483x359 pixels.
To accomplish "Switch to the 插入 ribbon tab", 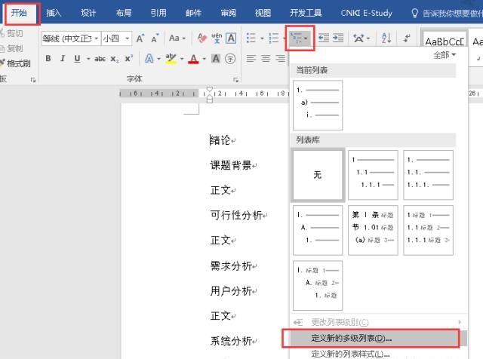I will point(54,13).
